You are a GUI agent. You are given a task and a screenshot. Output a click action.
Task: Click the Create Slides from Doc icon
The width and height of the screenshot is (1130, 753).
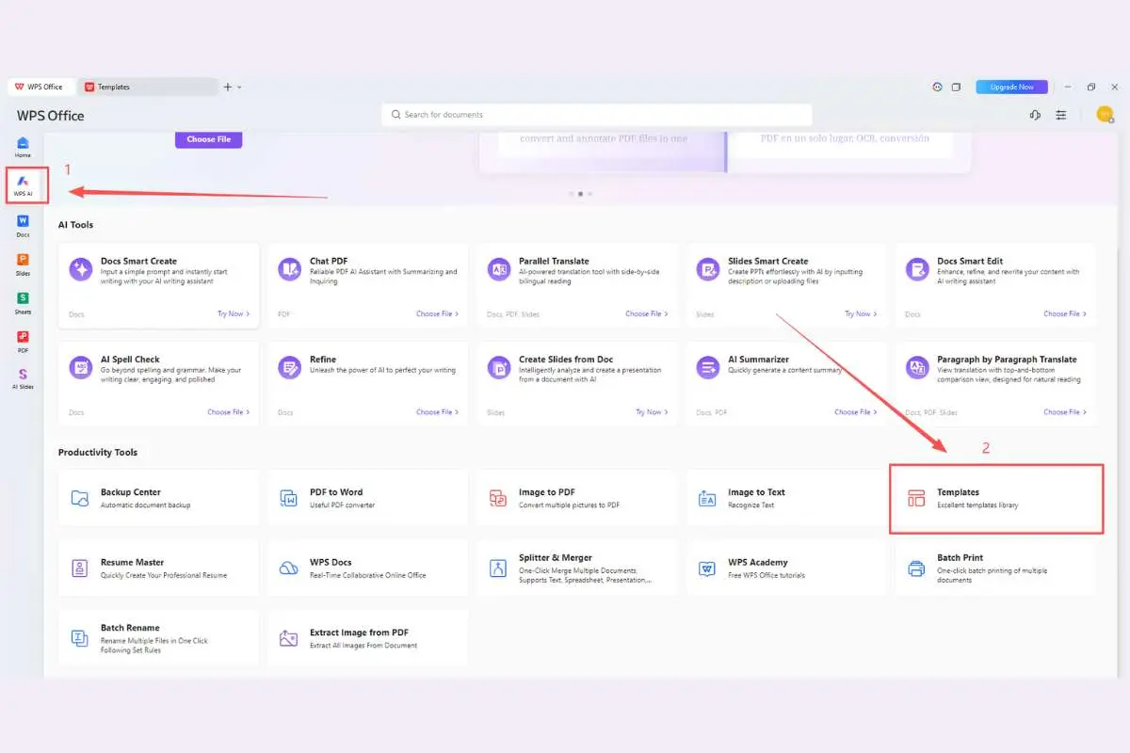pyautogui.click(x=499, y=367)
